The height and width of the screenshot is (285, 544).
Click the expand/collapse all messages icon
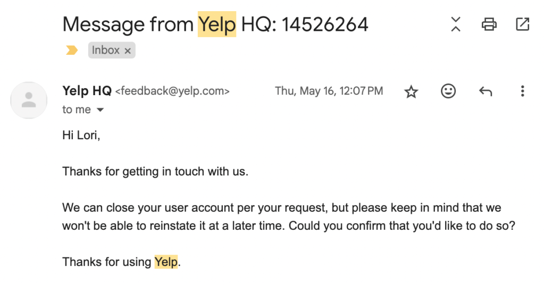pos(456,24)
